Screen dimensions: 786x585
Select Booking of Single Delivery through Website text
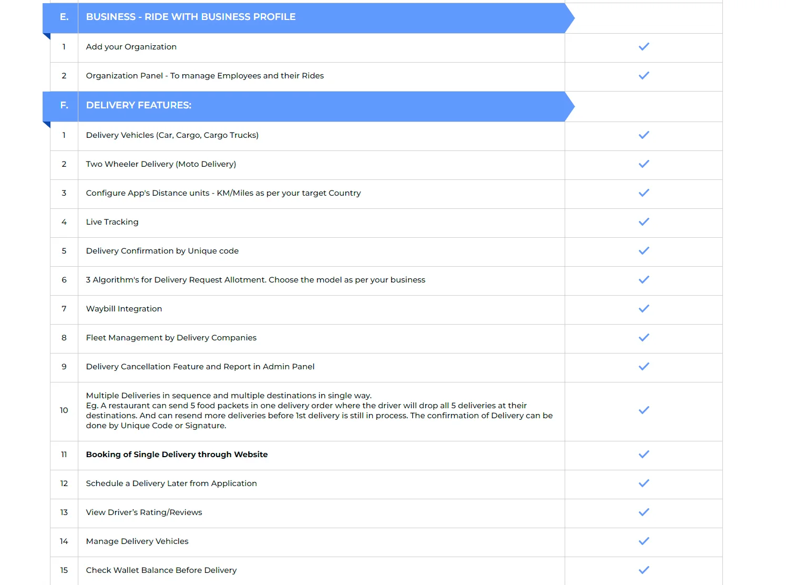coord(177,455)
